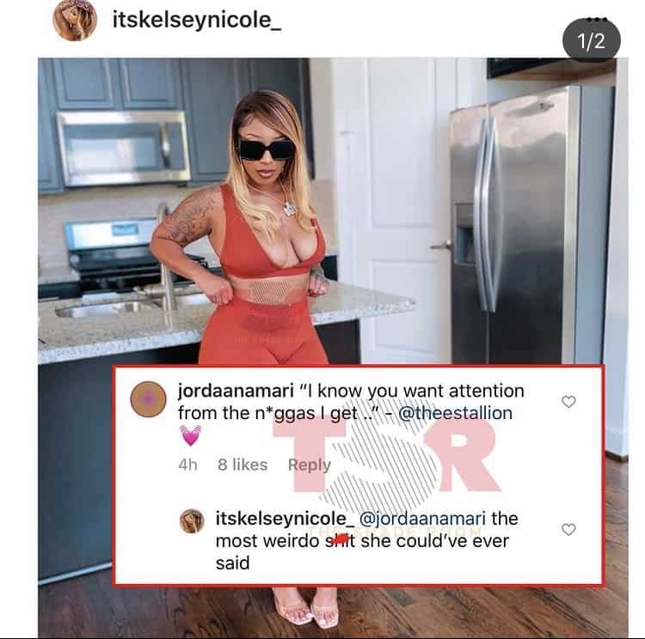This screenshot has width=645, height=639.
Task: Tap the 1/2 photo counter badge
Action: [591, 41]
